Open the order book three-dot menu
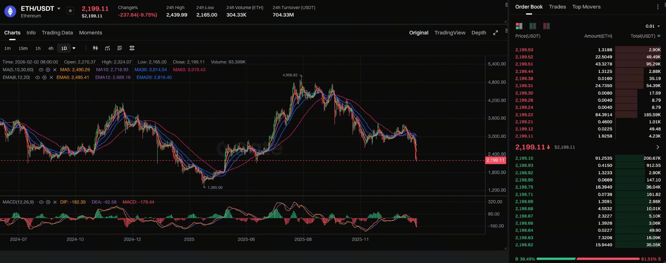 pyautogui.click(x=658, y=7)
